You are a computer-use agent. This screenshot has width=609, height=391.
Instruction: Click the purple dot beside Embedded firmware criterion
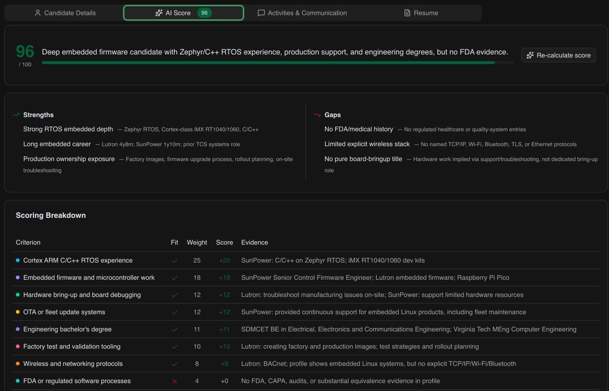(18, 277)
